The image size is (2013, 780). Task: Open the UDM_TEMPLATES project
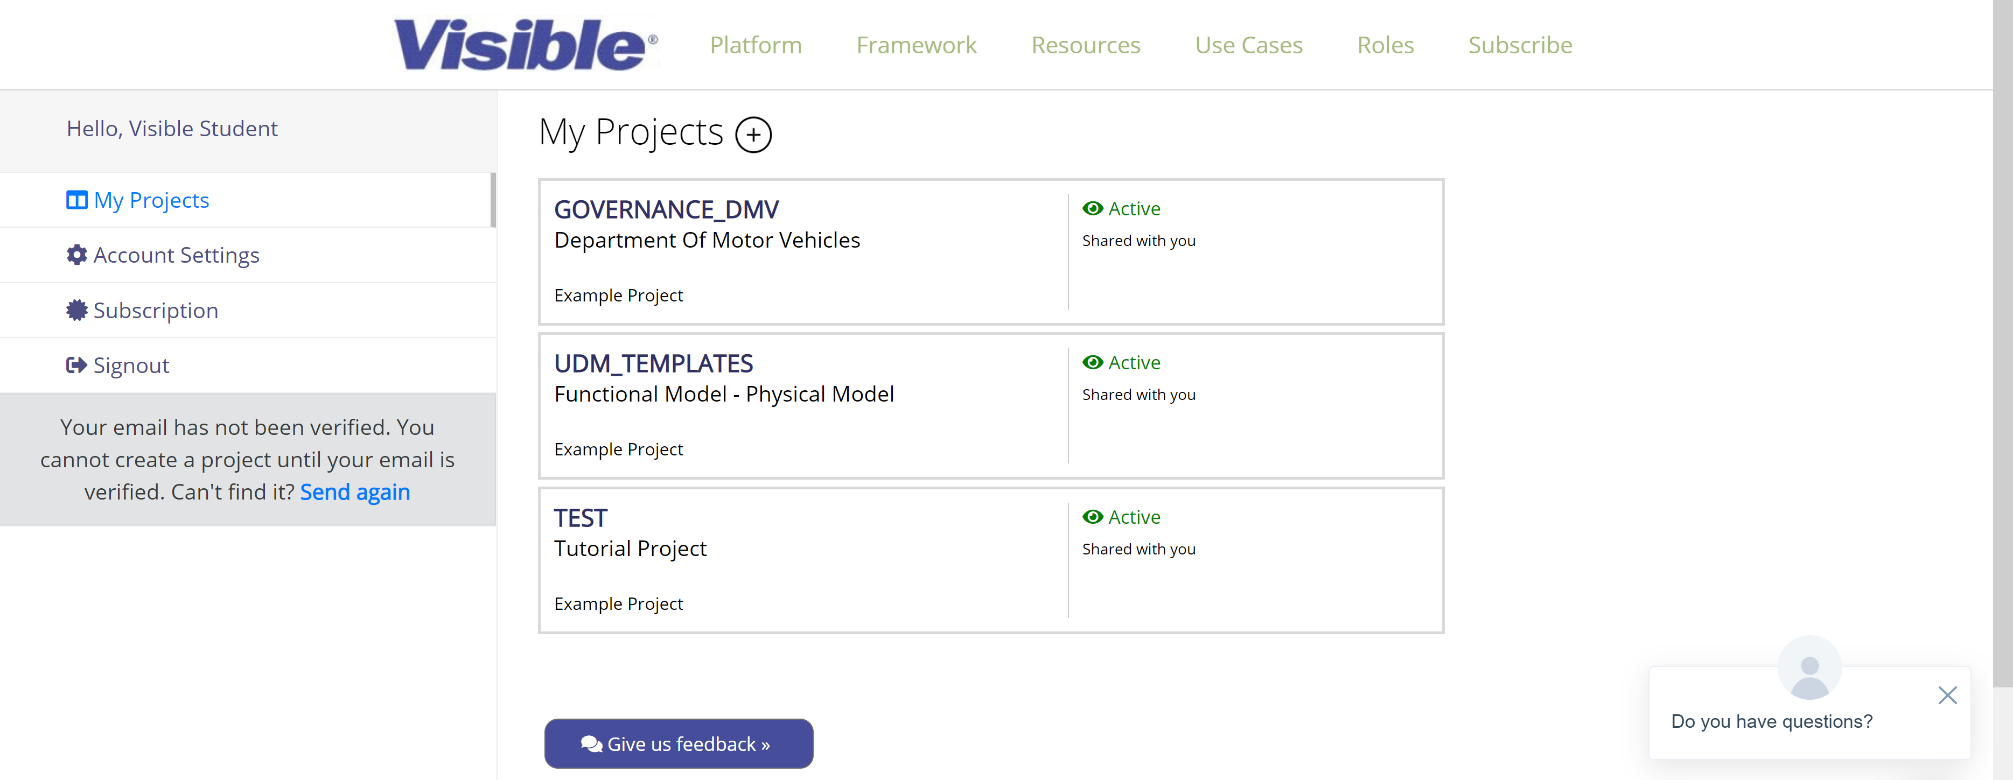click(653, 363)
